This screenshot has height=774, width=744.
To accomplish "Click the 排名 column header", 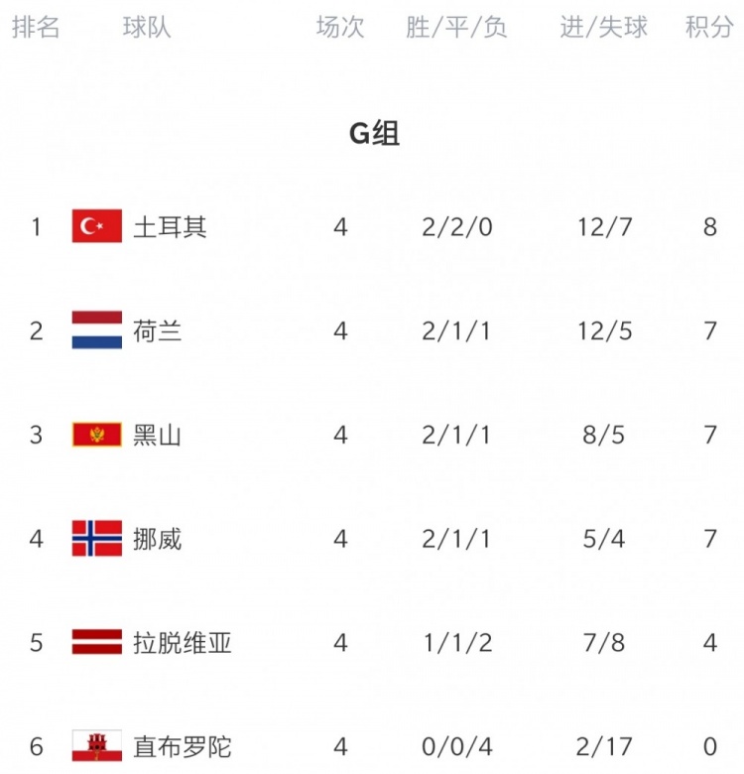I will tap(36, 27).
